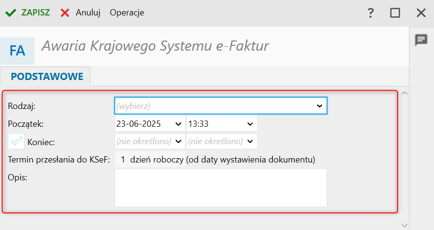The image size is (434, 230).
Task: Click inside the Opis text area
Action: pyautogui.click(x=221, y=188)
